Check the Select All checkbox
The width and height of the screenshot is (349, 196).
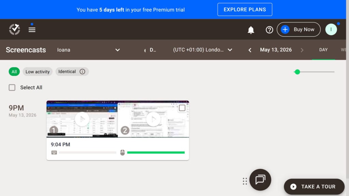tap(12, 87)
